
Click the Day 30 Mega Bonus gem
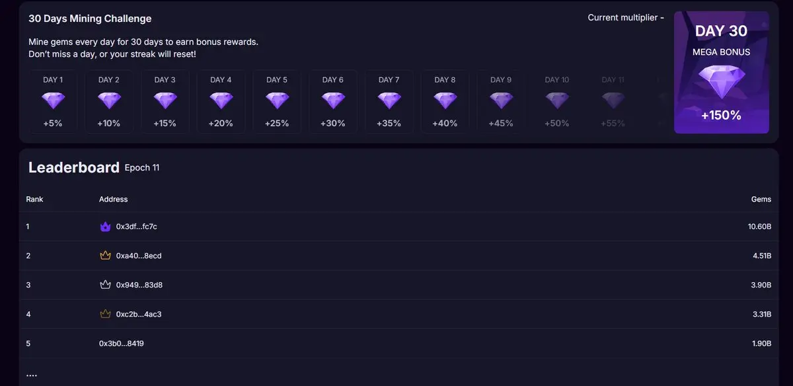coord(722,83)
